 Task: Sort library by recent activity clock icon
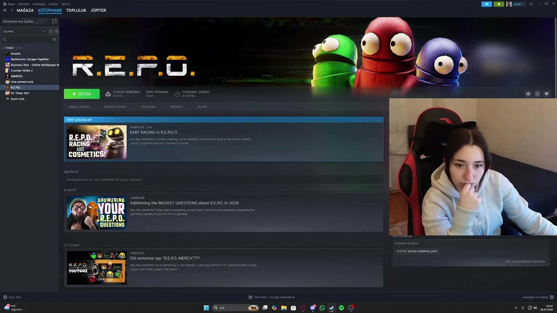51,31
